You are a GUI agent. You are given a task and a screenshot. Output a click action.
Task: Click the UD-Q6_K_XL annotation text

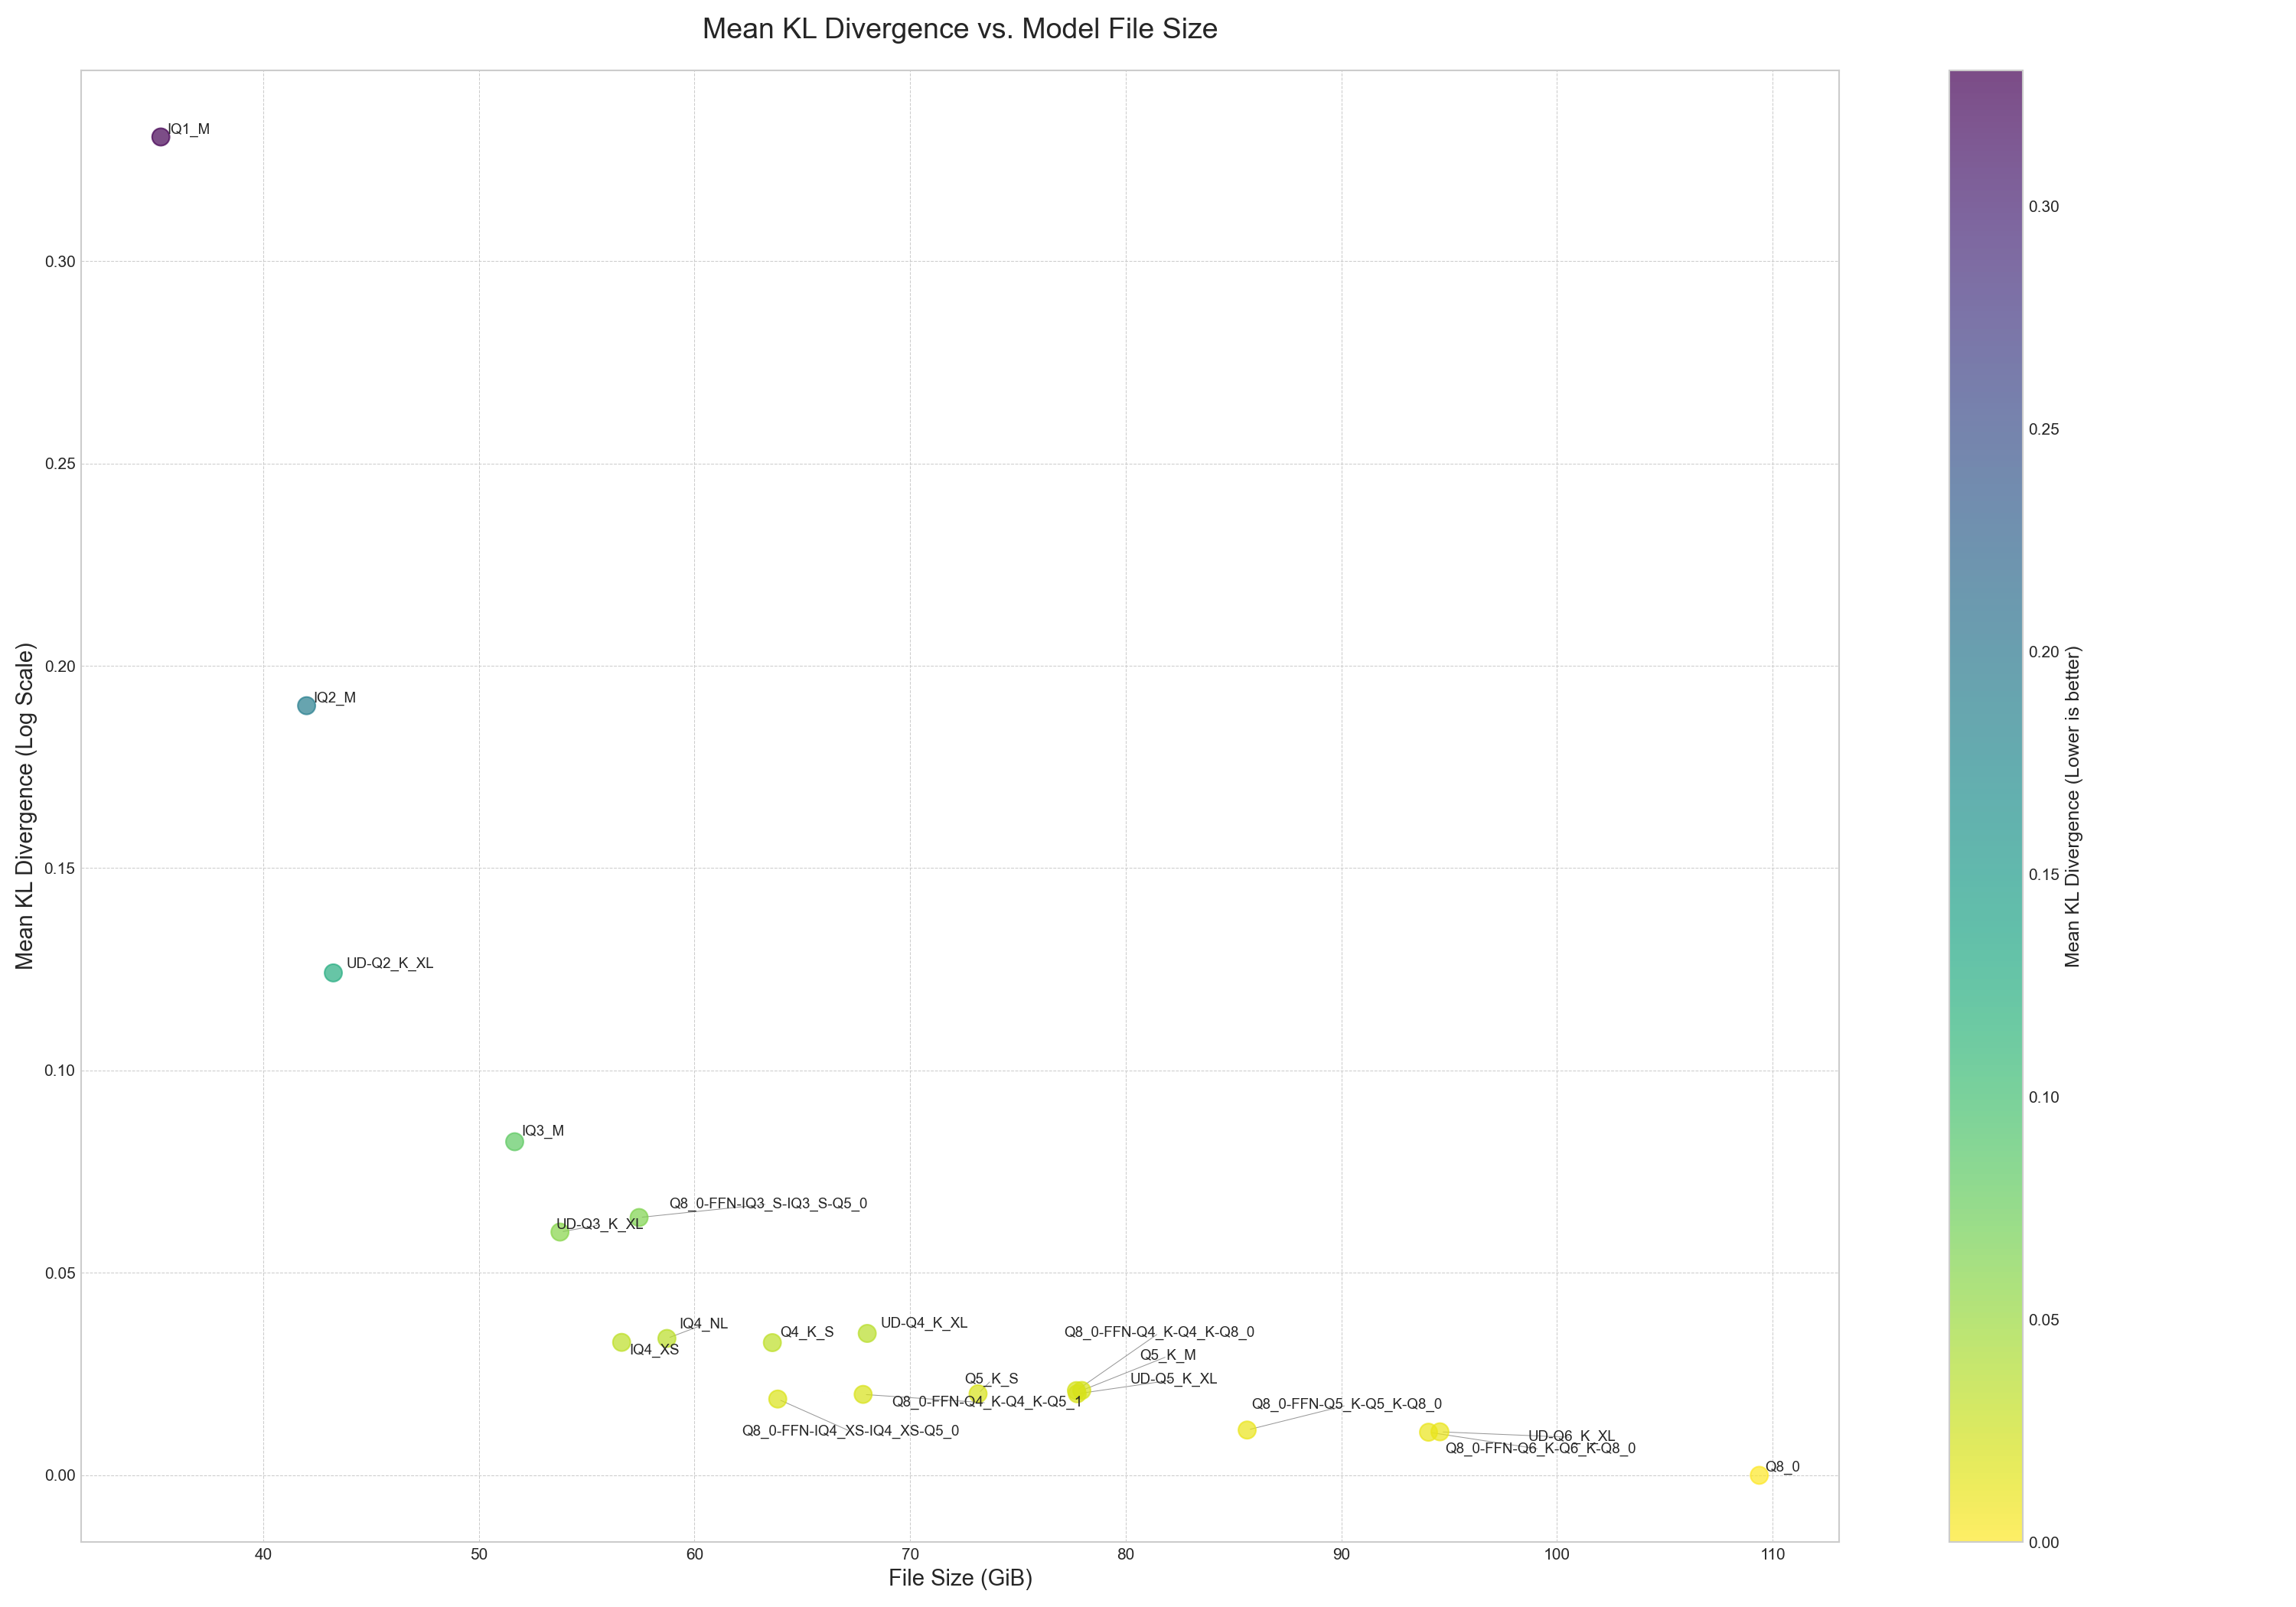[x=1571, y=1436]
